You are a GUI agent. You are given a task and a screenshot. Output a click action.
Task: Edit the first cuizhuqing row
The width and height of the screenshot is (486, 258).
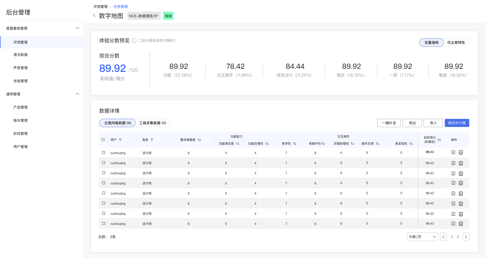[x=454, y=152]
